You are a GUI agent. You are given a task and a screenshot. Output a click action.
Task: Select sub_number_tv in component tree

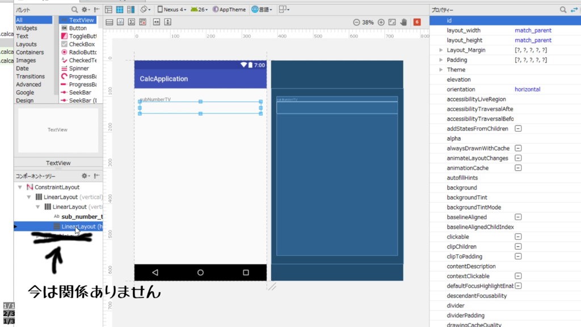pyautogui.click(x=78, y=216)
